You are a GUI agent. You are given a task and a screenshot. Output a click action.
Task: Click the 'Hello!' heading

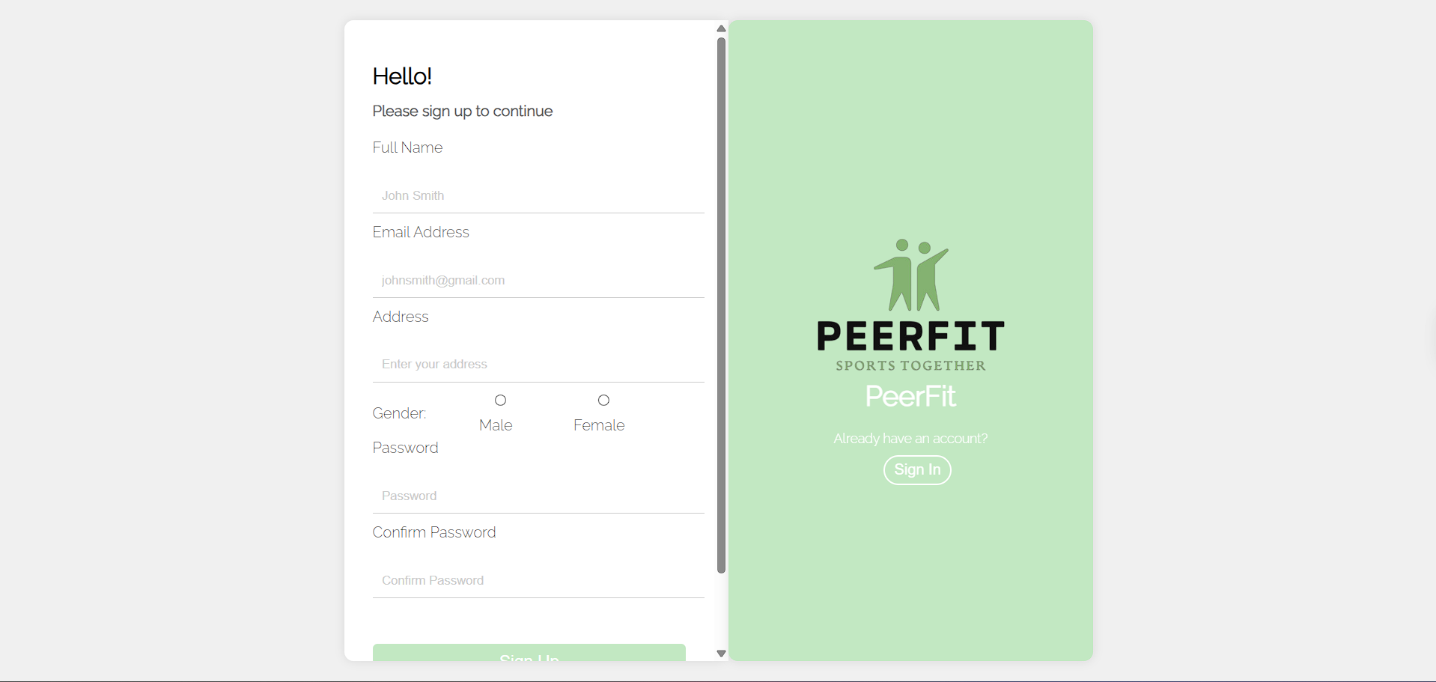pyautogui.click(x=402, y=76)
